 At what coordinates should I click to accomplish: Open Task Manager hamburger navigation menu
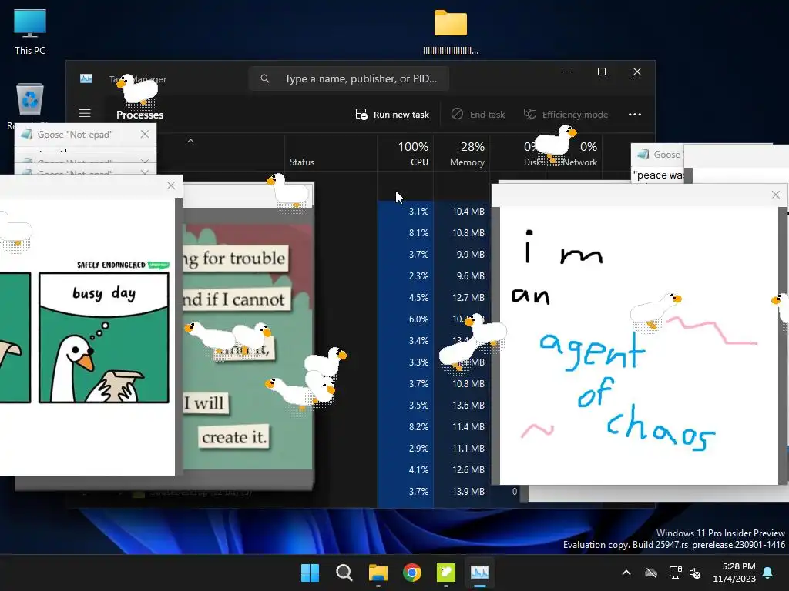(85, 114)
